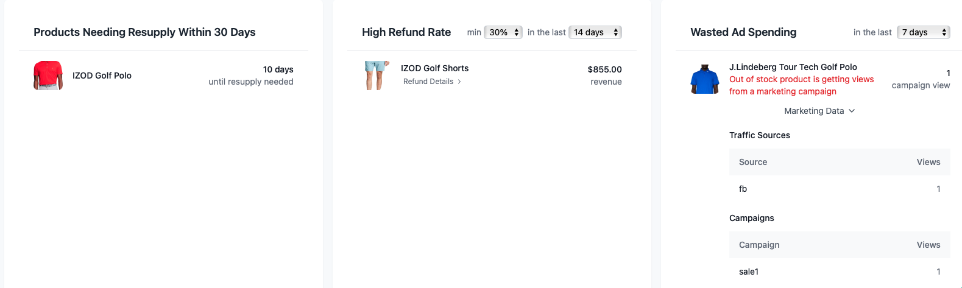Click the $855.00 revenue figure
The width and height of the screenshot is (962, 288).
tap(604, 69)
